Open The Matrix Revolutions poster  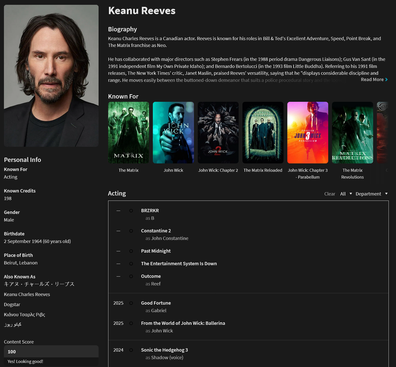352,133
